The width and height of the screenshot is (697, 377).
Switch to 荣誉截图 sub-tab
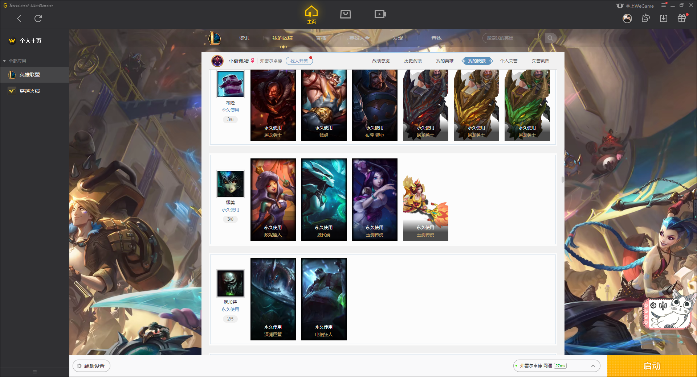tap(541, 61)
